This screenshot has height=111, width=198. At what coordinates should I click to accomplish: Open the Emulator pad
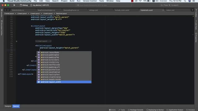point(191,110)
